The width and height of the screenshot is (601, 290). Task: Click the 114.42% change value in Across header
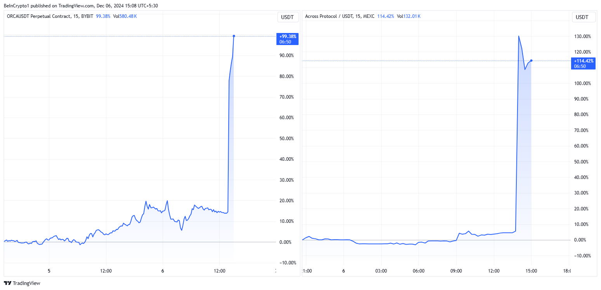coord(386,16)
